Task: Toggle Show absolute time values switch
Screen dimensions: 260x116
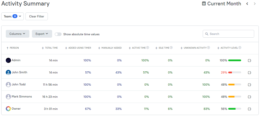Action: click(x=58, y=34)
